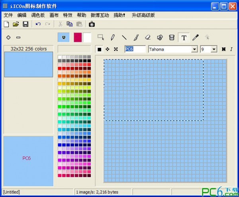Click the 32x32 256 colors label
This screenshot has height=197, width=239.
tap(29, 49)
